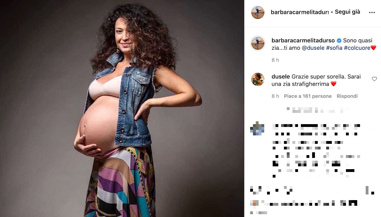Click the '8 h' timestamp under dusele's comment
381x217 pixels.
pos(275,96)
